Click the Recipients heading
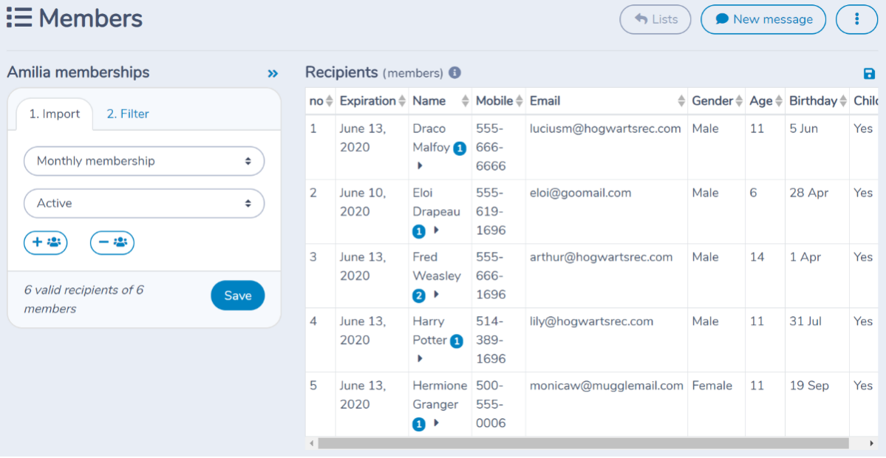The width and height of the screenshot is (886, 458). pos(341,72)
